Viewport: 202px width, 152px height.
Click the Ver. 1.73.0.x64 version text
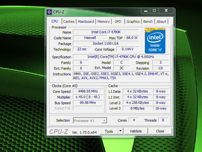pos(84,132)
